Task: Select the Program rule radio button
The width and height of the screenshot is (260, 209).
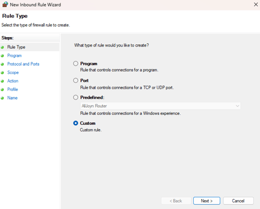Action: [x=76, y=63]
